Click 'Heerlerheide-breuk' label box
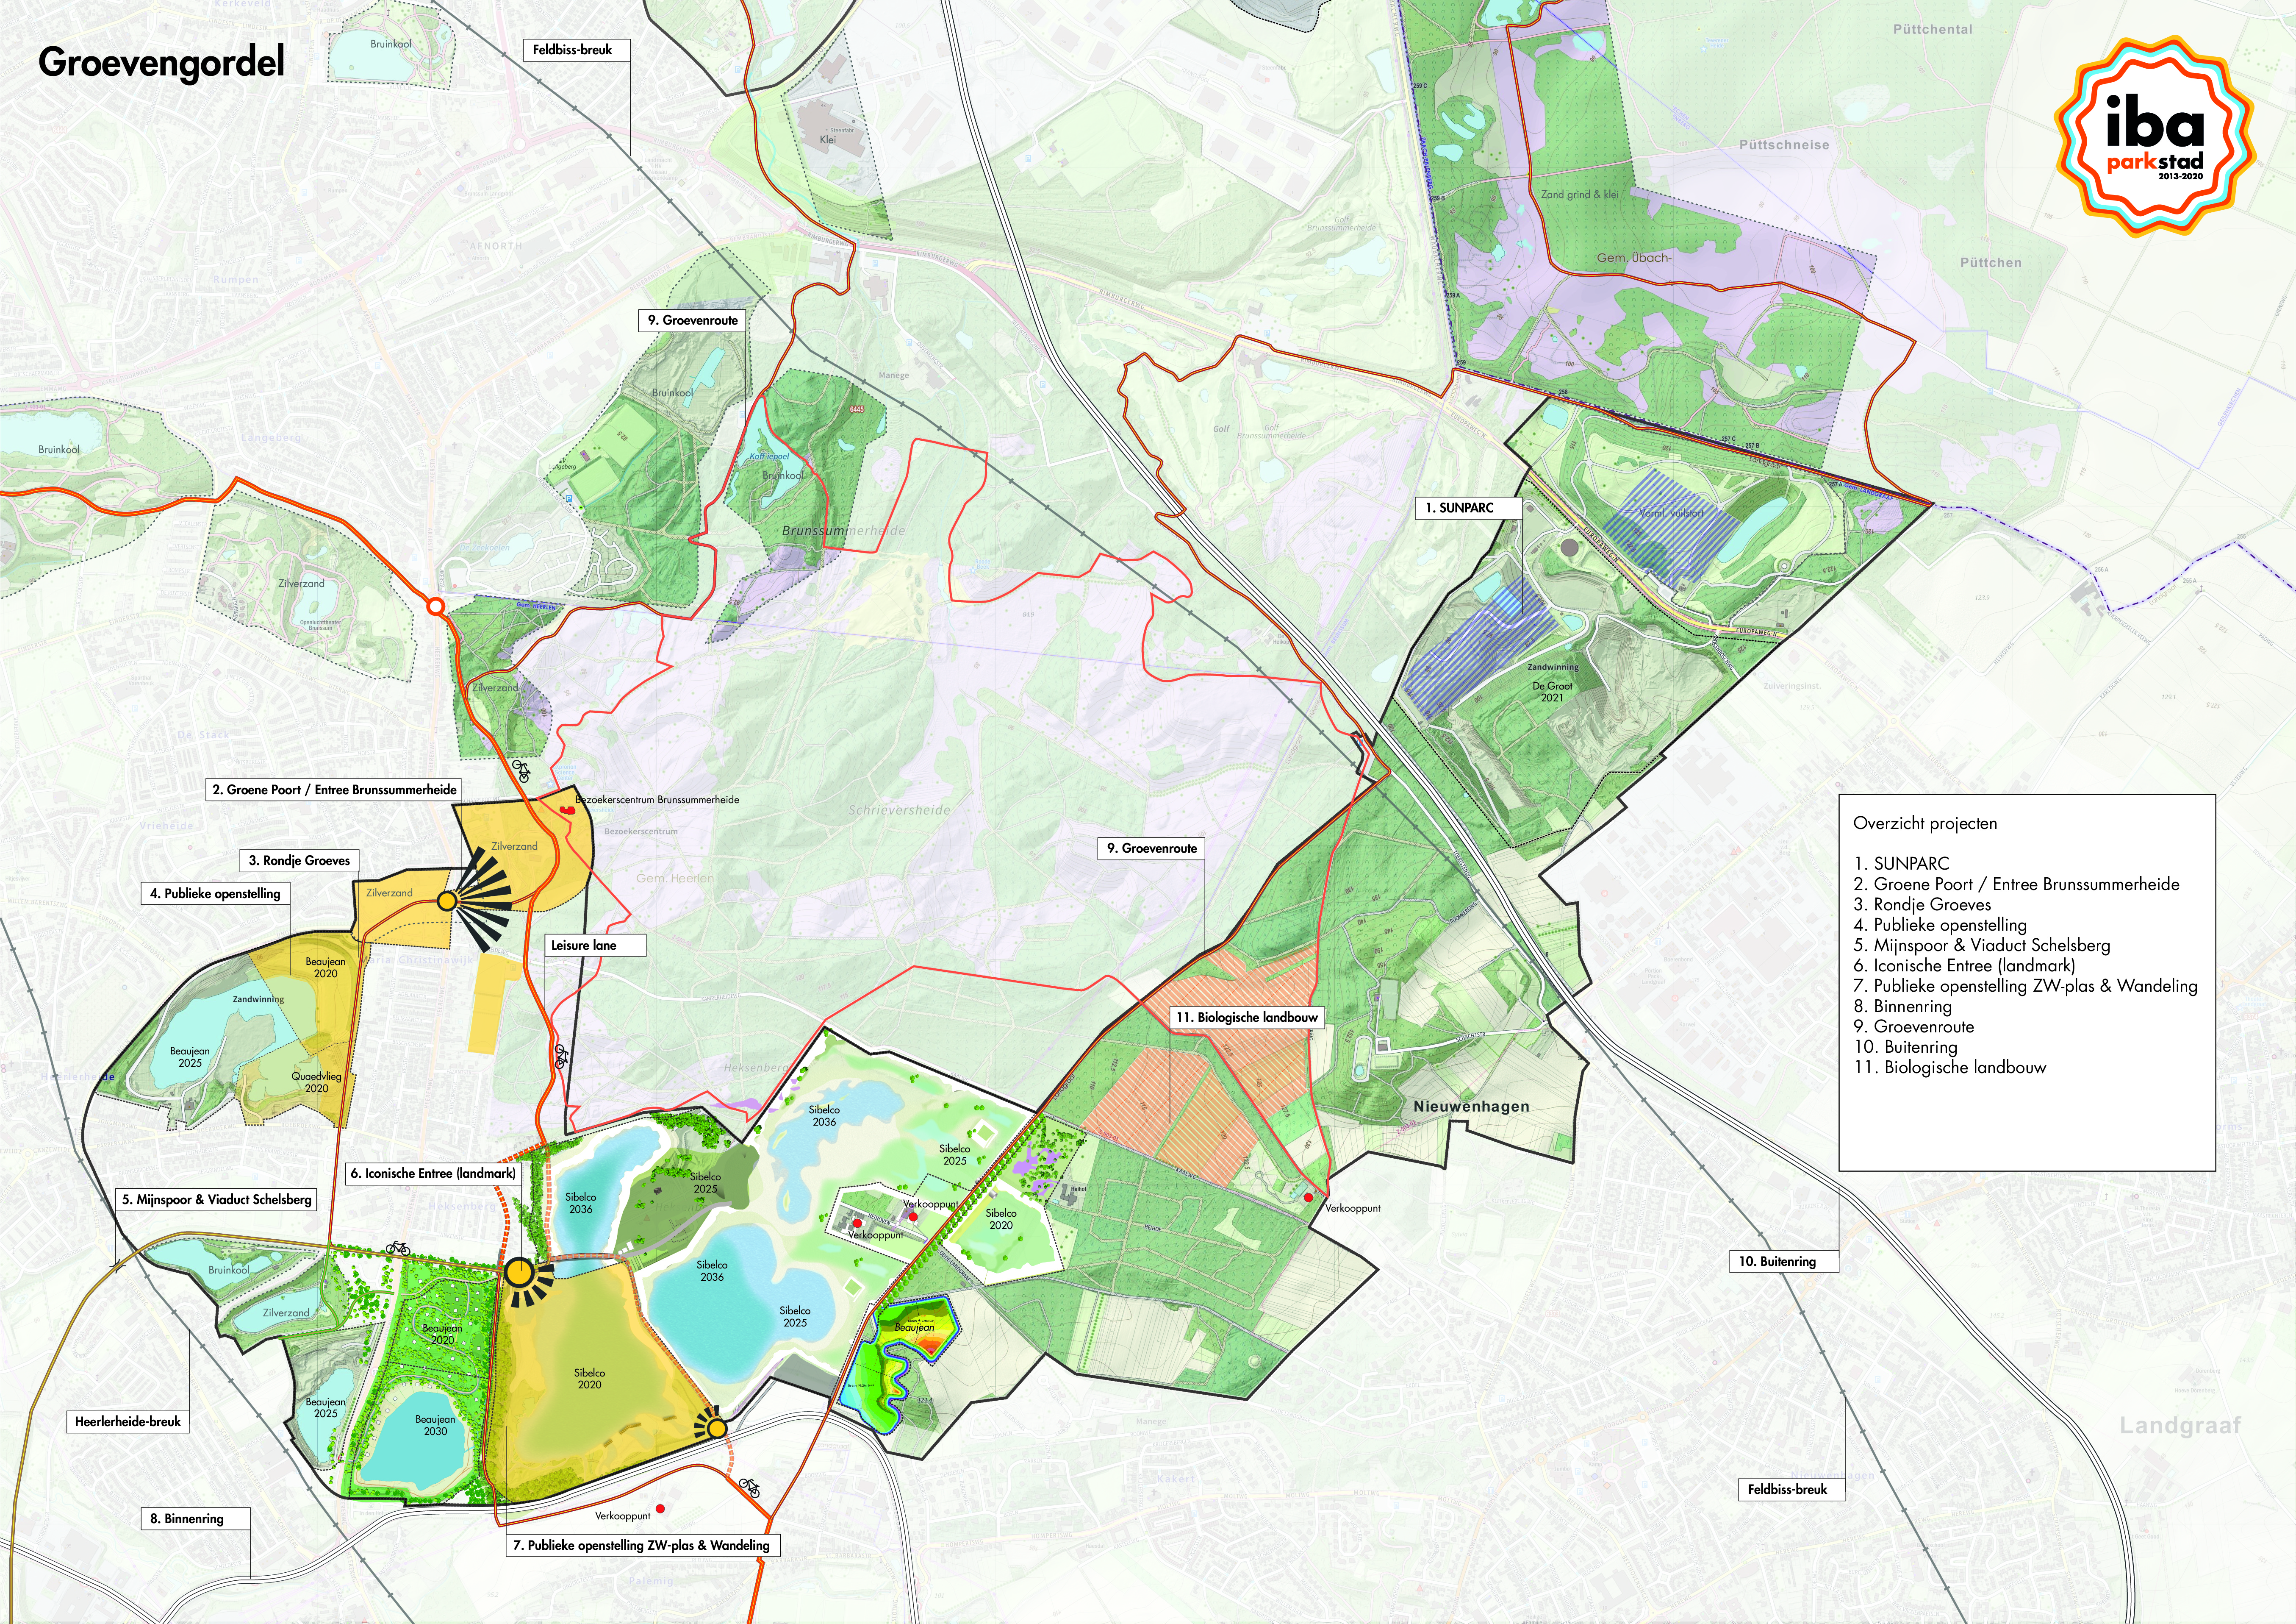This screenshot has width=2296, height=1624. tap(128, 1421)
